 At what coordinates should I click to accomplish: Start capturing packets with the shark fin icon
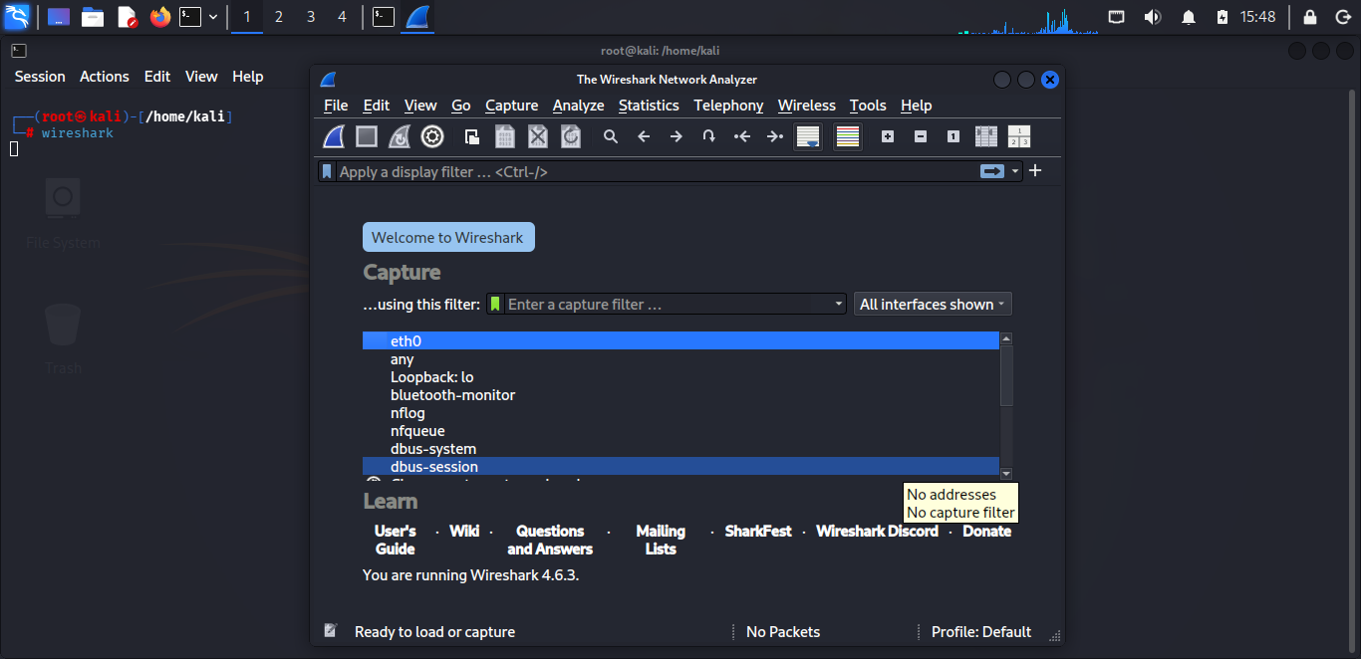pyautogui.click(x=334, y=136)
